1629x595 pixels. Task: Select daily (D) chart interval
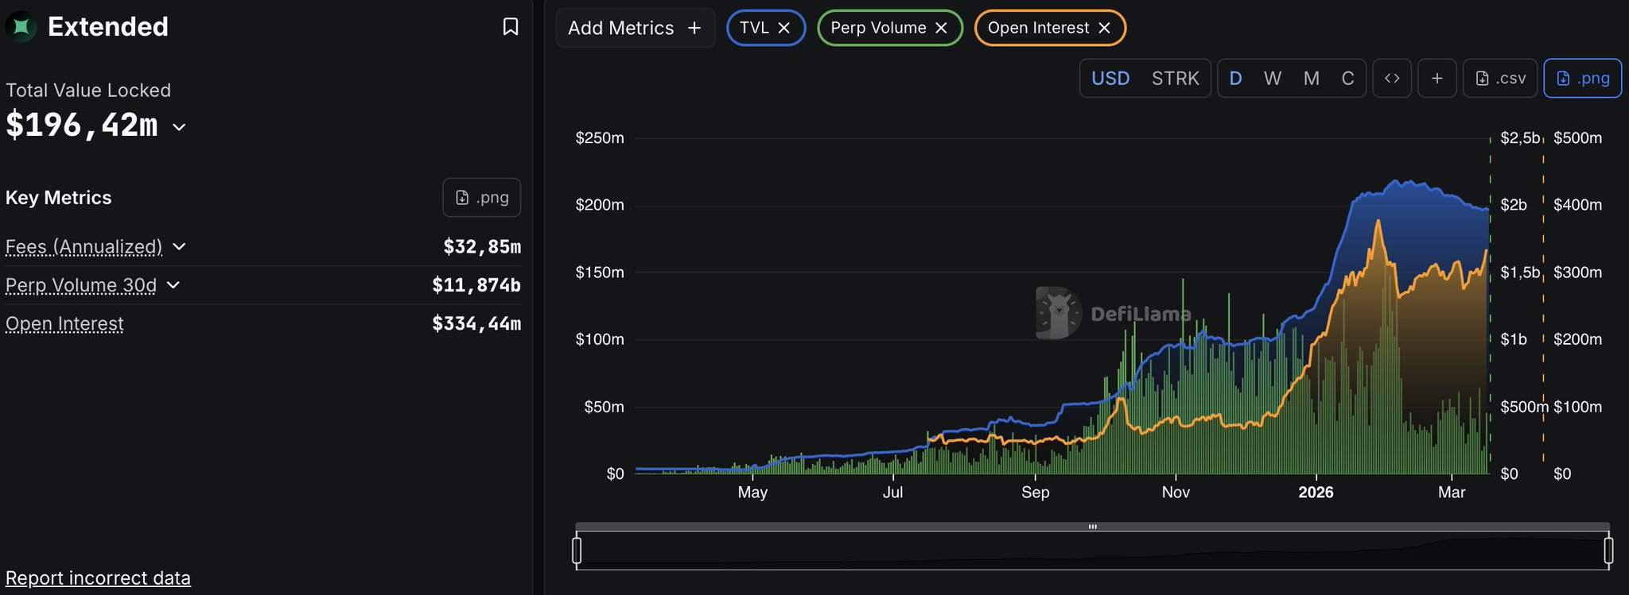(x=1235, y=78)
